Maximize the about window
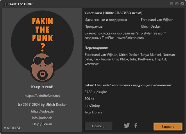The height and width of the screenshot is (134, 186). 177,4
